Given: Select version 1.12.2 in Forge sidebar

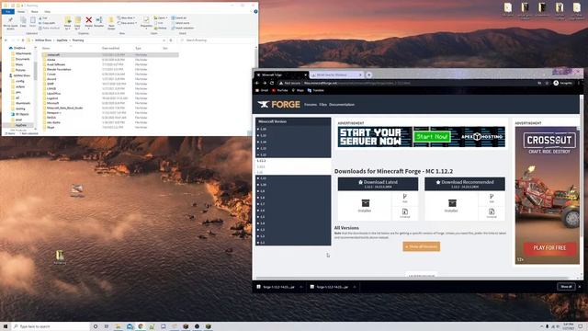Looking at the screenshot, I should click(261, 161).
